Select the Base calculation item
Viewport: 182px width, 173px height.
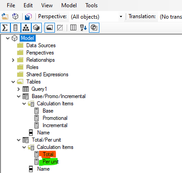tap(48, 111)
